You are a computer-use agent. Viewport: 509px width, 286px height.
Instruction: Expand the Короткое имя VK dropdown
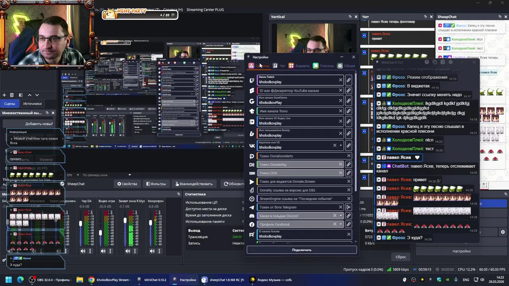click(x=341, y=145)
